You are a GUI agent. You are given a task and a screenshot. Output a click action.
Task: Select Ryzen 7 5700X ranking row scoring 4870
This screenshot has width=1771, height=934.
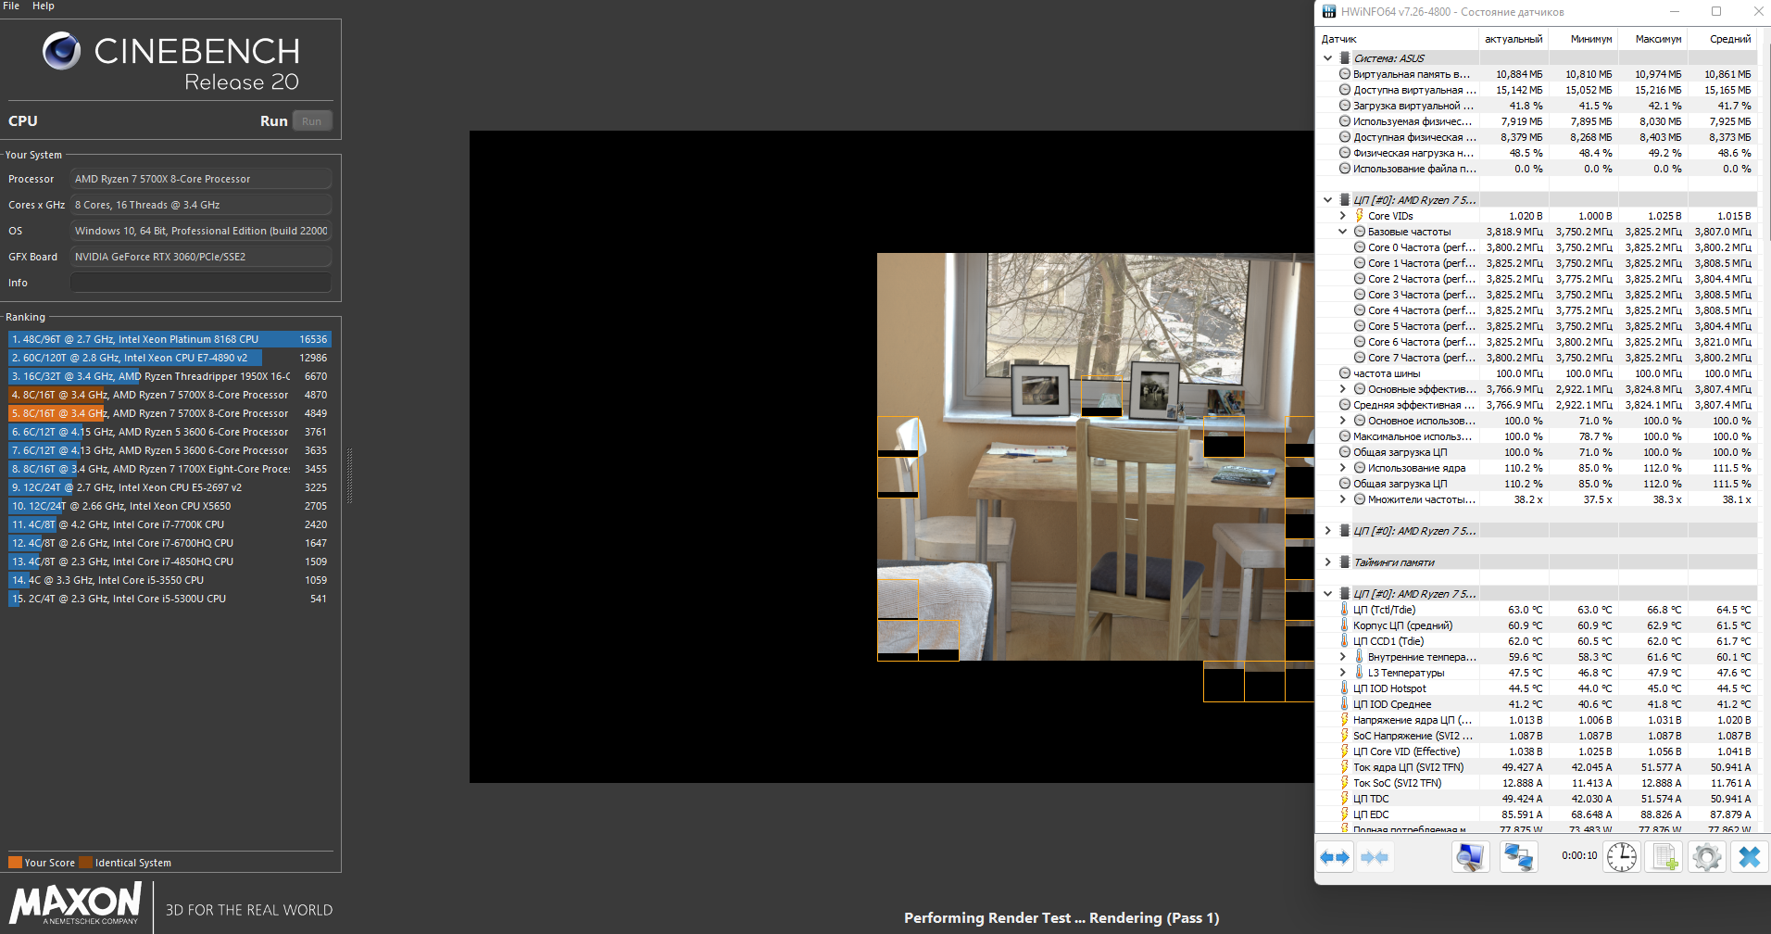click(x=170, y=395)
